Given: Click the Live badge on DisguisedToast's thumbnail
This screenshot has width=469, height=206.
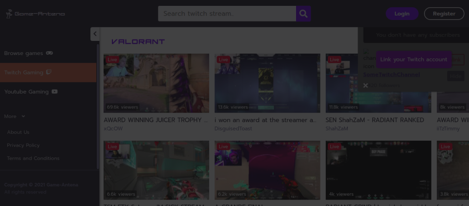Looking at the screenshot, I should (223, 59).
